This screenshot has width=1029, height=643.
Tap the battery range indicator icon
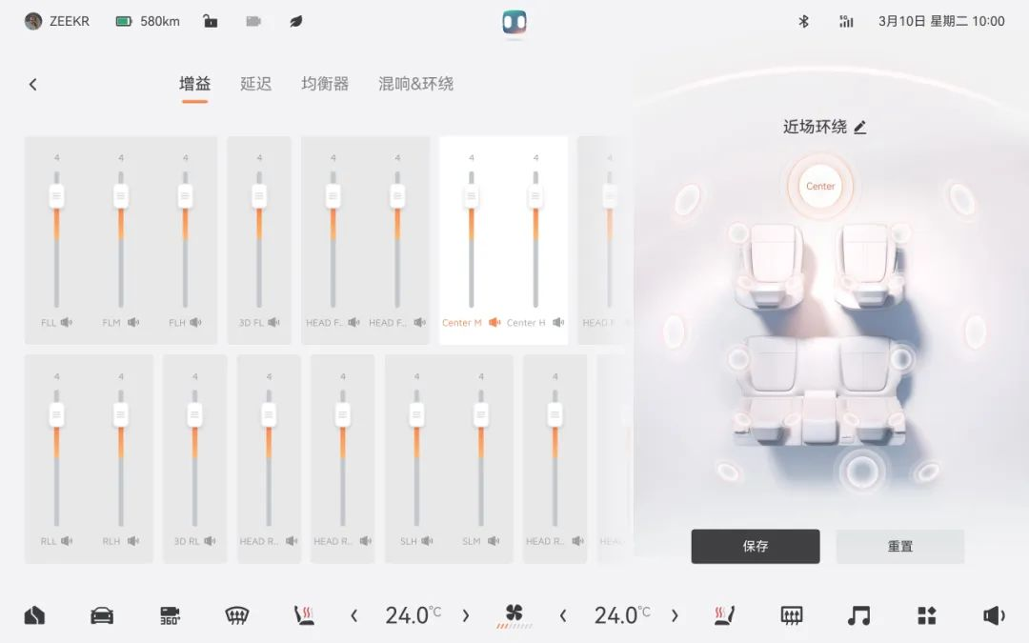[x=124, y=22]
